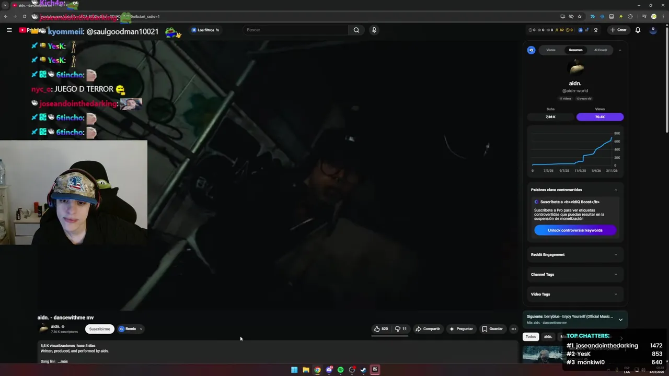The image size is (669, 376).
Task: Open Chrome's three-dot menu
Action: click(663, 16)
